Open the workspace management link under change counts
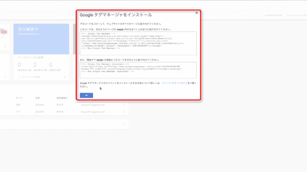This screenshot has width=307, height=172. tap(29, 77)
